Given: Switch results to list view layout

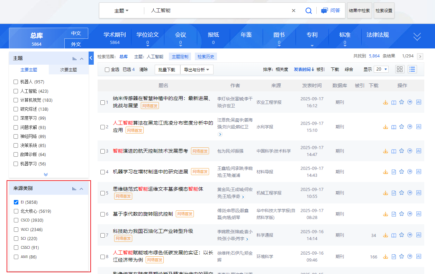Looking at the screenshot, I should (412, 69).
